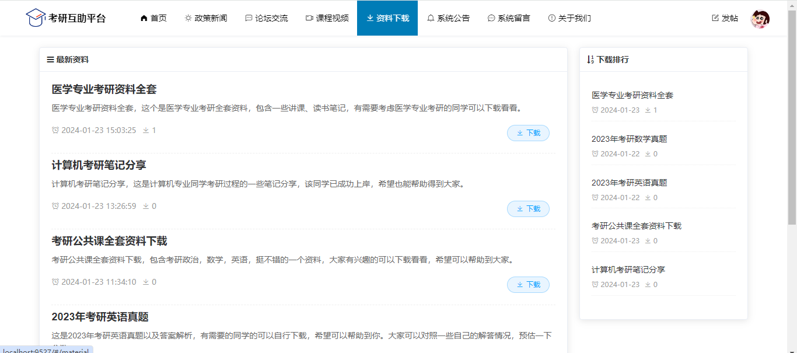Open the 系统公告 tab
This screenshot has height=353, width=797.
tap(448, 18)
